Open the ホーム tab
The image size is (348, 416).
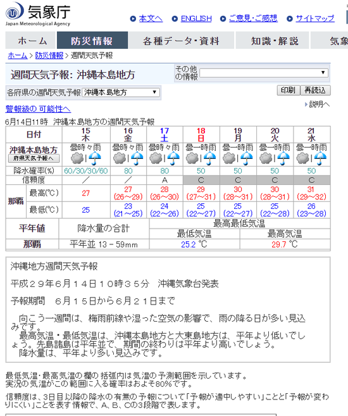tap(30, 41)
